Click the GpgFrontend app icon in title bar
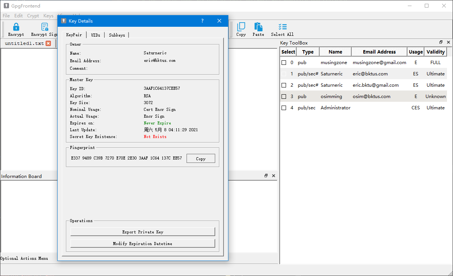 [6, 6]
